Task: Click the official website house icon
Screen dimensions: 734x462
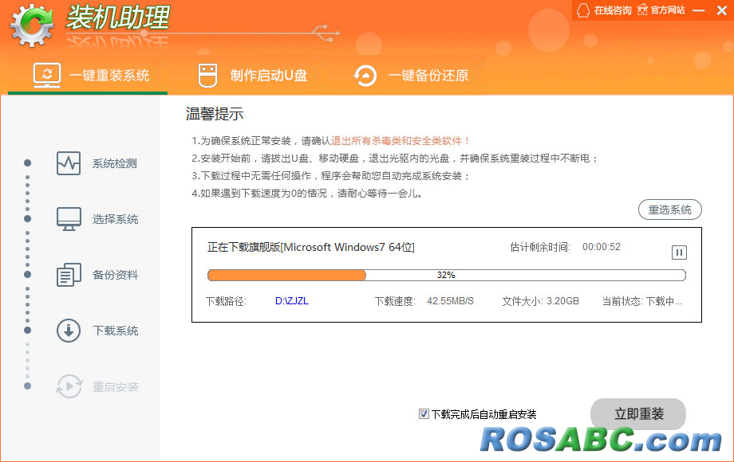Action: (643, 10)
